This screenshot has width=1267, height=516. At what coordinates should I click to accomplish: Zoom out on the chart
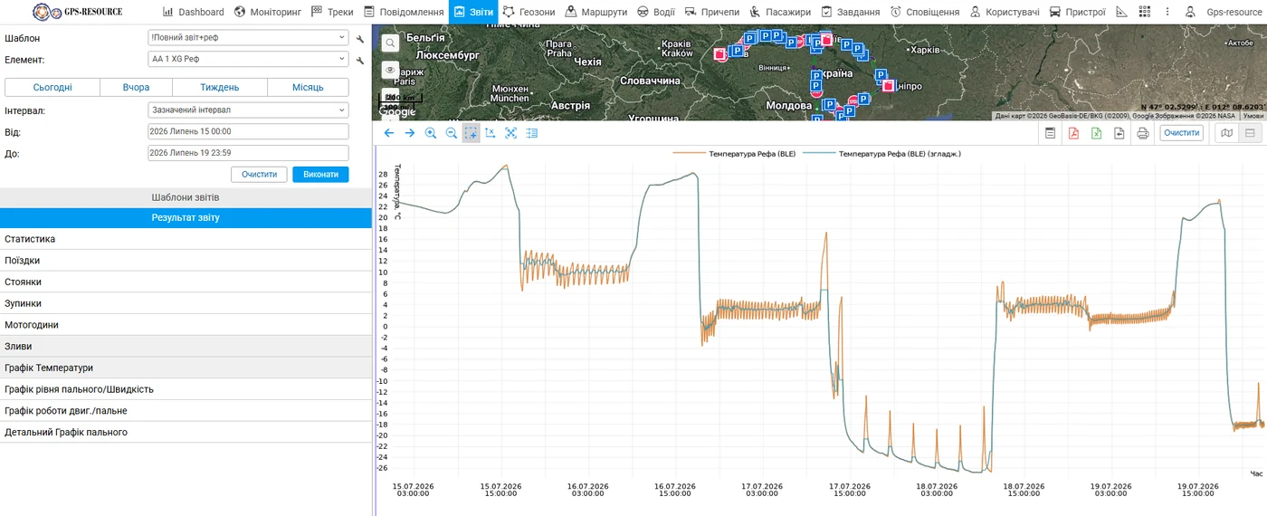pyautogui.click(x=452, y=133)
